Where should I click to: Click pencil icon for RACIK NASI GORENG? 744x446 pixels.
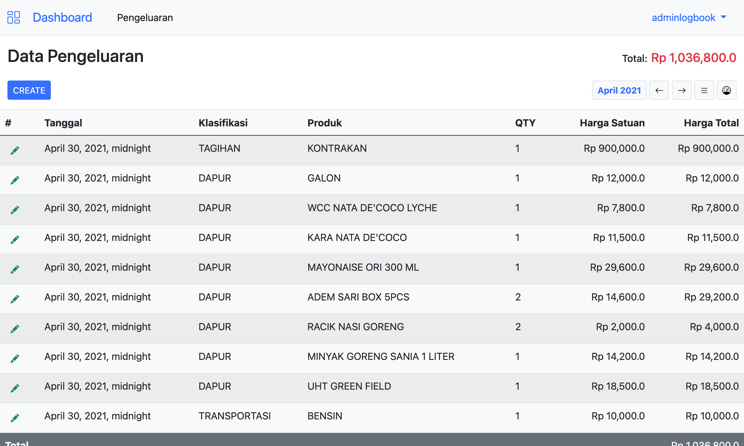(15, 329)
